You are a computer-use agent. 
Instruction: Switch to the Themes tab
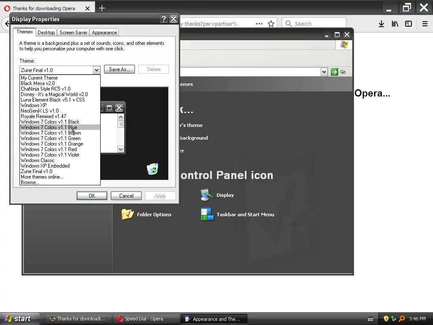(x=25, y=32)
